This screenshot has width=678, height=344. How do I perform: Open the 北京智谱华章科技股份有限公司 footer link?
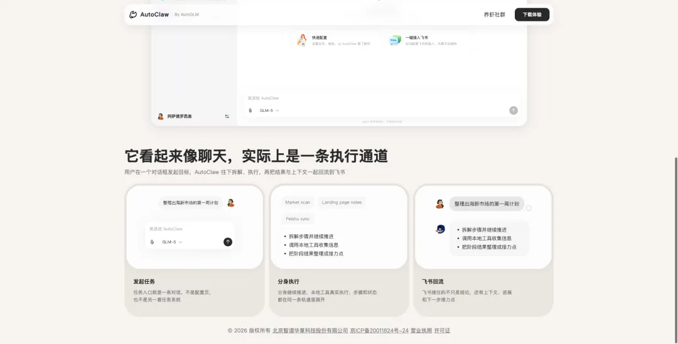tap(310, 331)
